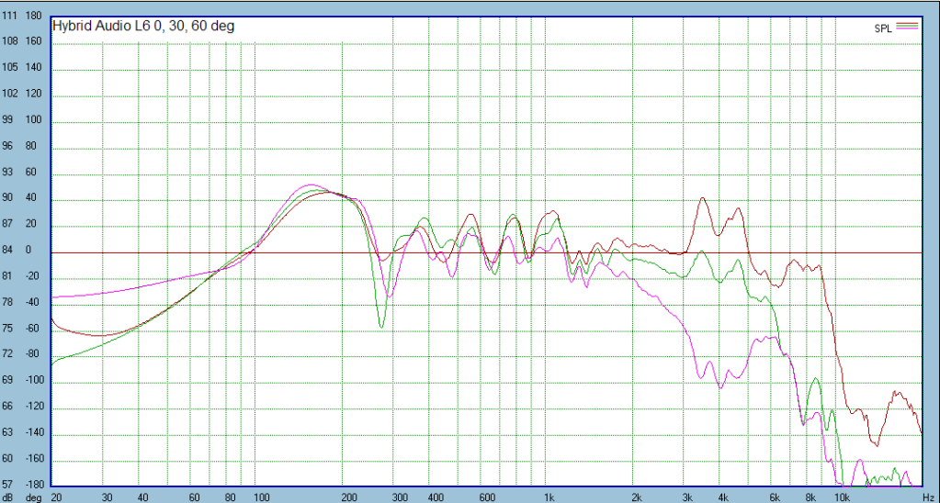Click the 120 degree phase label
This screenshot has width=940, height=503.
(34, 95)
